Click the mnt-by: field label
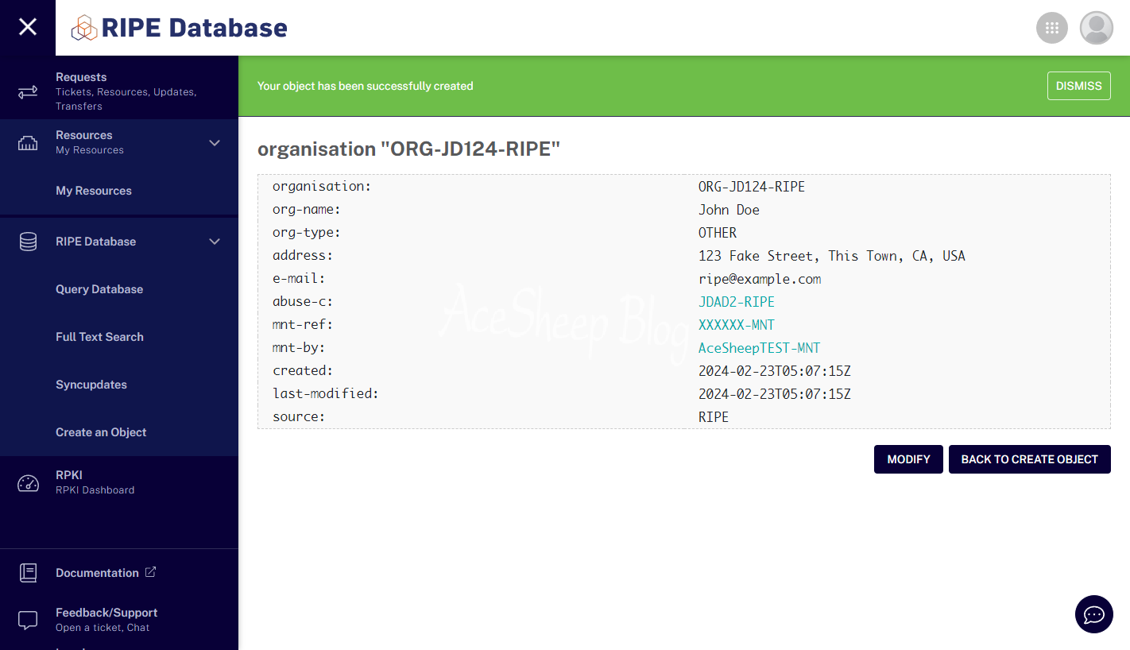The height and width of the screenshot is (650, 1130). point(299,348)
